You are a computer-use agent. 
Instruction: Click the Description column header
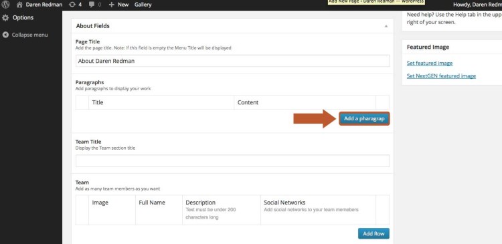200,203
